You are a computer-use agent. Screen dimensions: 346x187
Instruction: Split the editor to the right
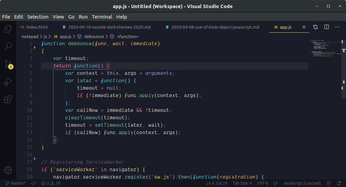[326, 27]
